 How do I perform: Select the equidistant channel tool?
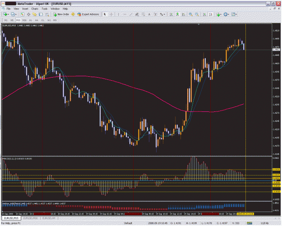coord(137,14)
